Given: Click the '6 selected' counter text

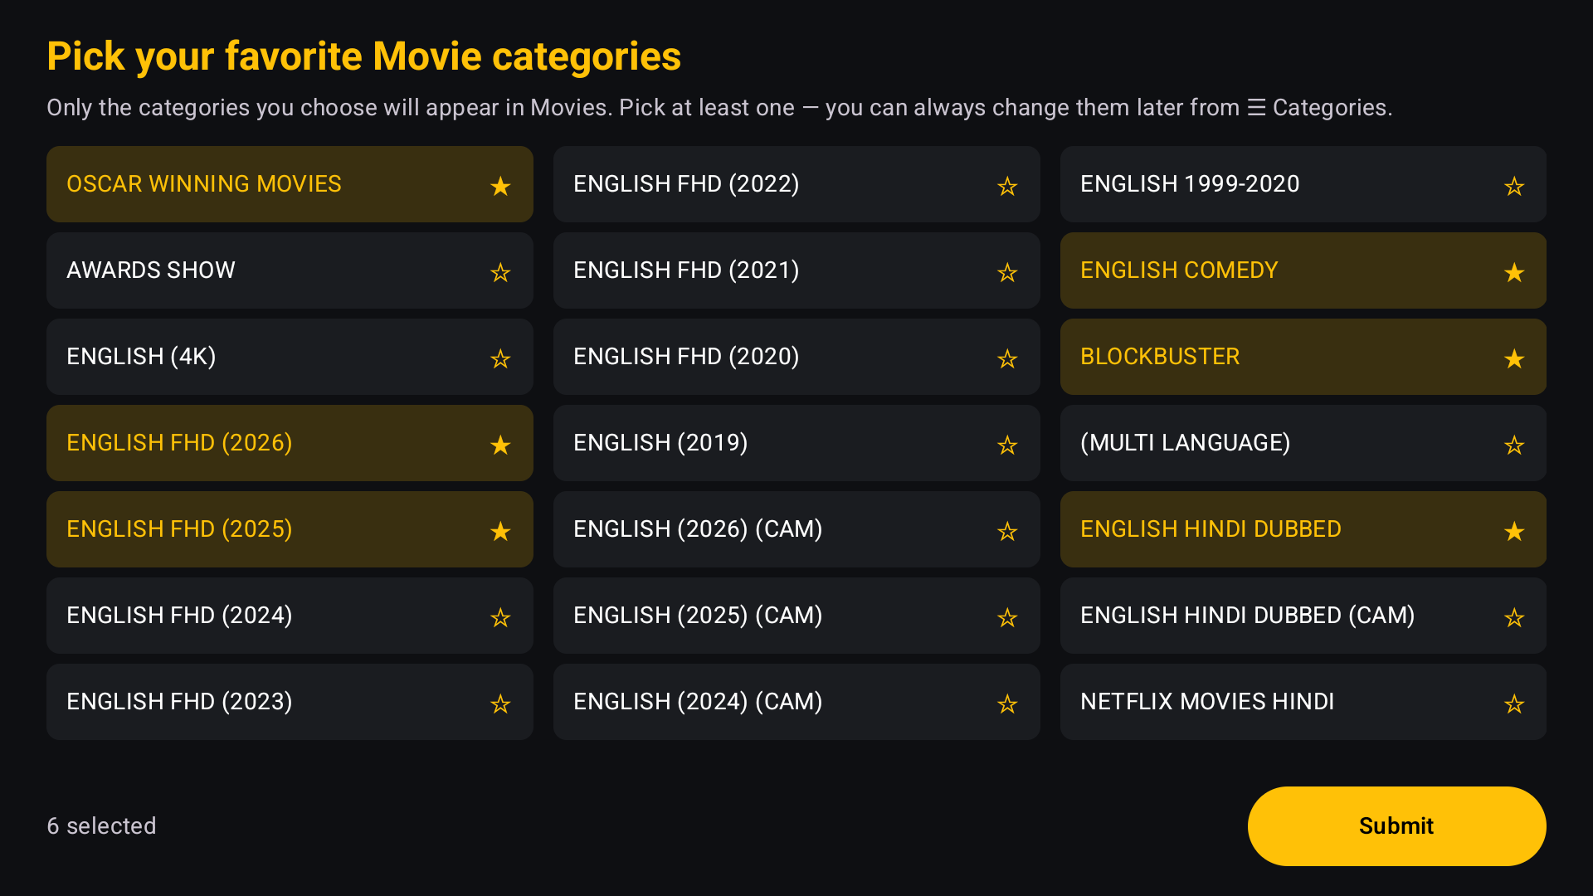Looking at the screenshot, I should pos(101,826).
